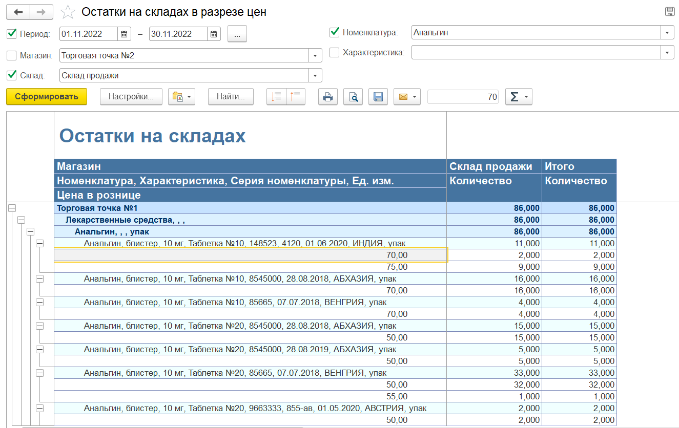This screenshot has width=679, height=428.
Task: Open print preview with magnifier icon
Action: (x=353, y=97)
